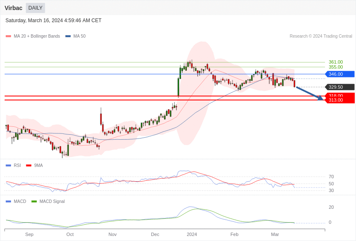This screenshot has width=356, height=241.
Task: Click the green 355.00 resistance label
Action: (335, 67)
